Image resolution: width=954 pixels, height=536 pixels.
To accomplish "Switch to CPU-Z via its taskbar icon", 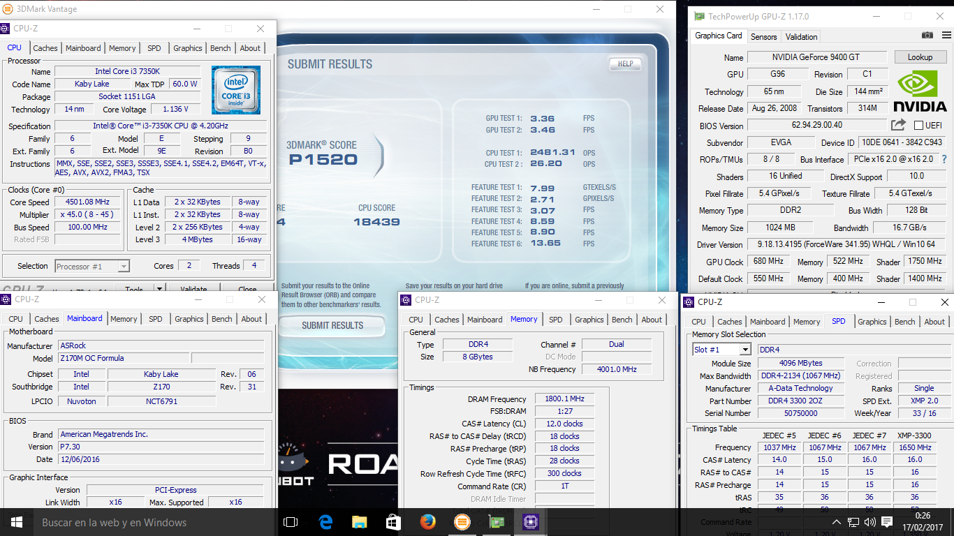I will point(530,522).
